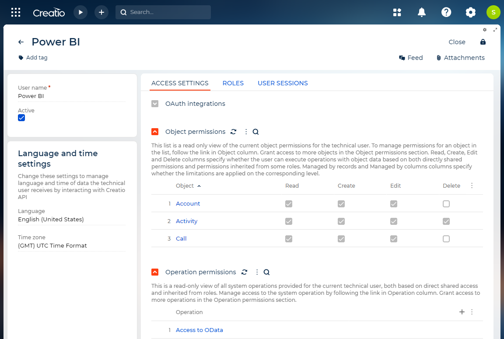Open the Feed panel
Viewport: 504px width, 339px height.
point(411,58)
